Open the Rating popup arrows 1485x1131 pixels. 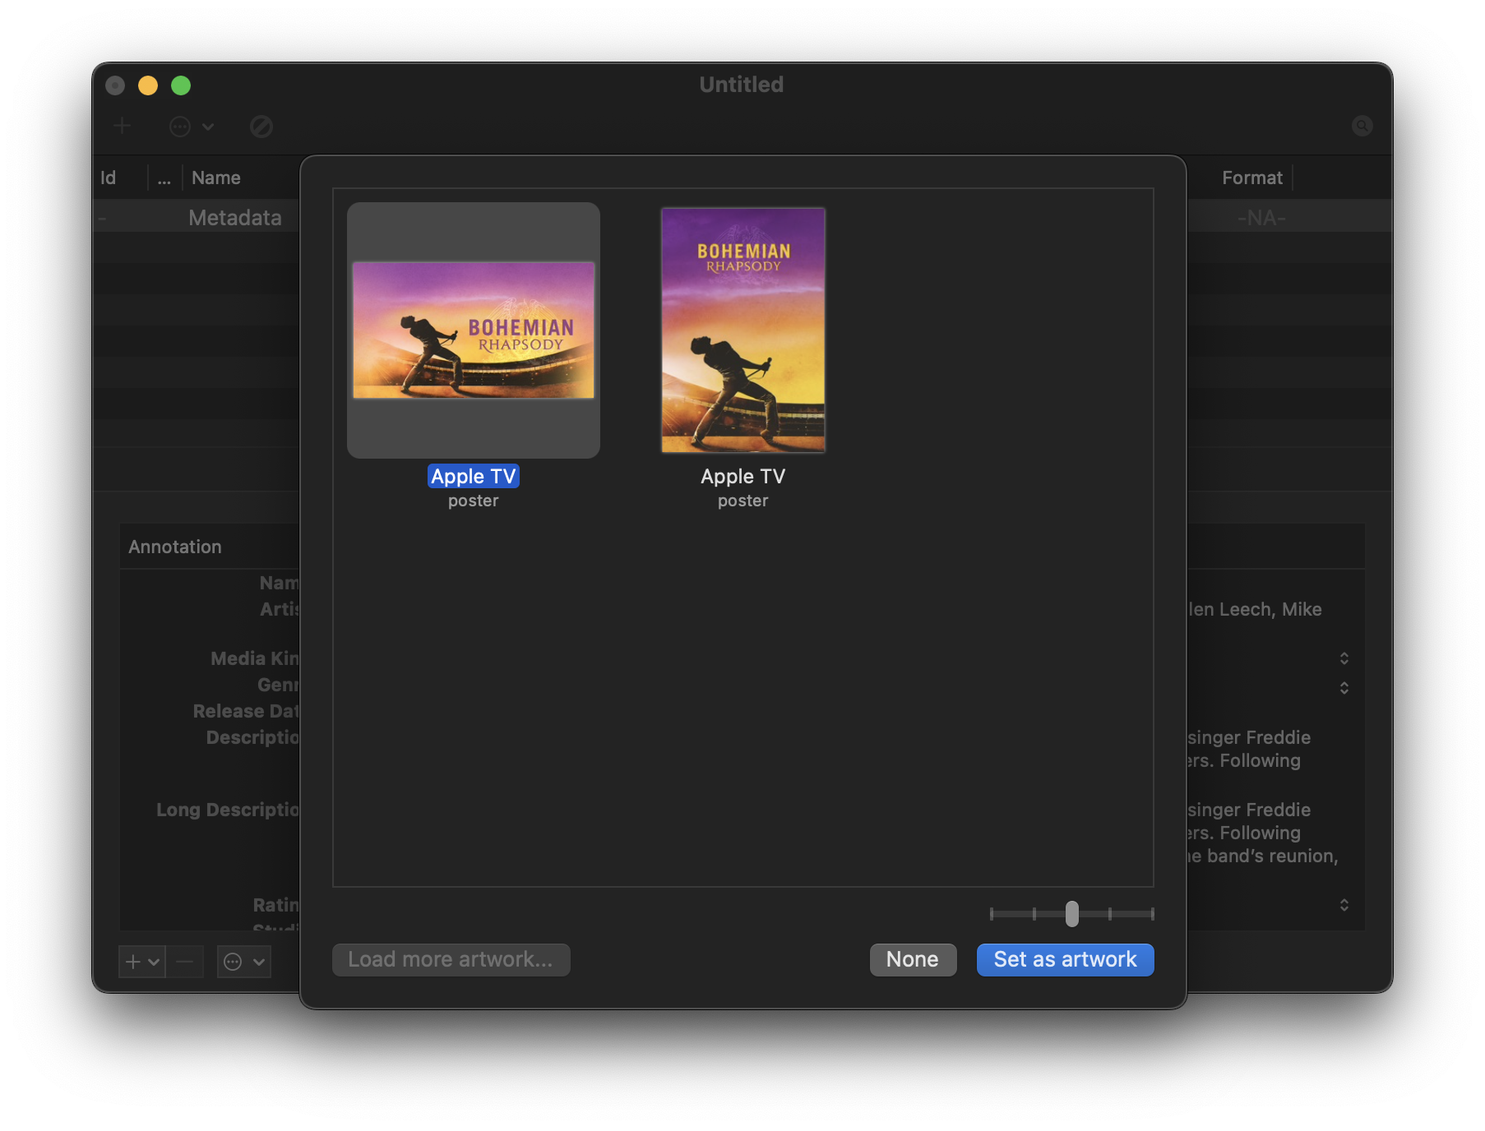(1344, 905)
